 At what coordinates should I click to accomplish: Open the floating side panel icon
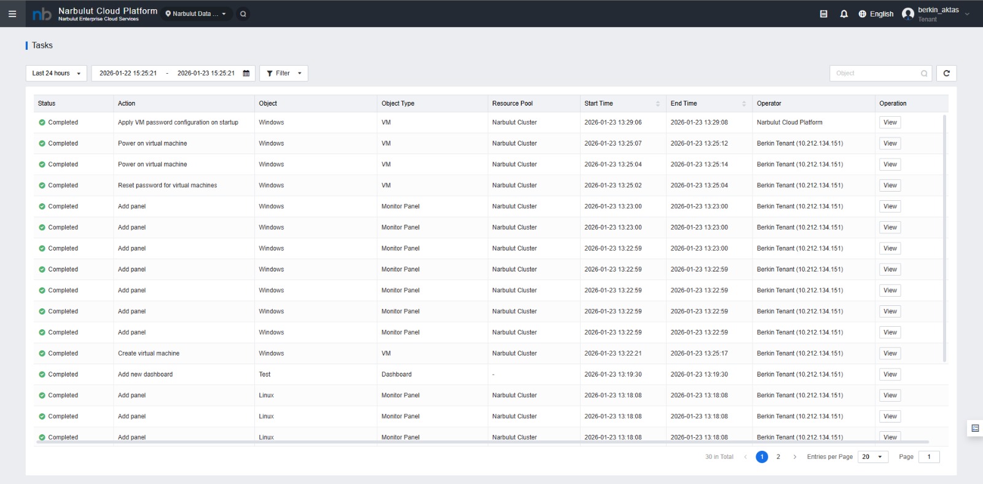[975, 428]
